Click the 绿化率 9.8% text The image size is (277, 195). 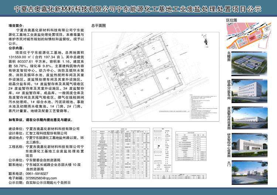(x=41, y=66)
